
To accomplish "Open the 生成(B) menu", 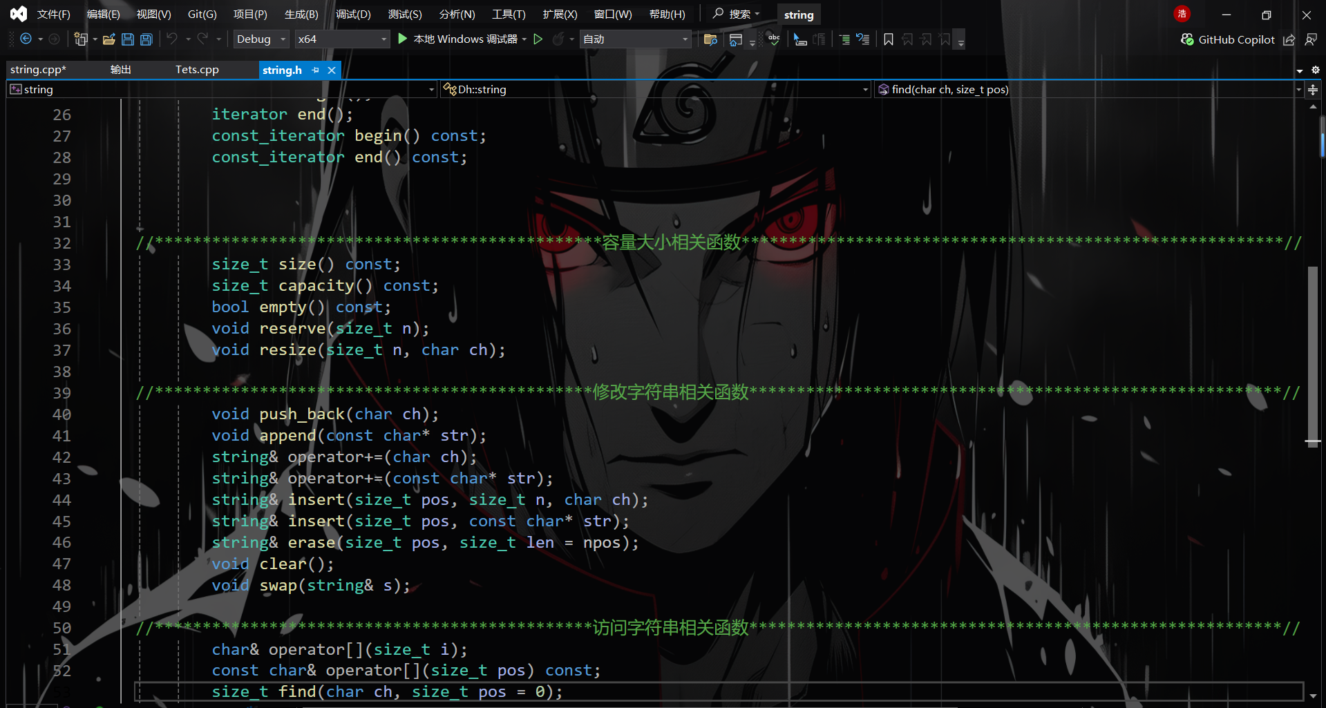I will pyautogui.click(x=301, y=15).
